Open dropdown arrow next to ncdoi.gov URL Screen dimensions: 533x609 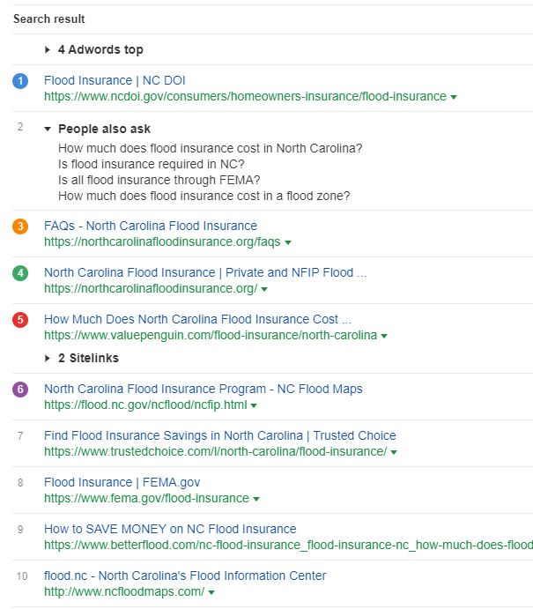tap(454, 97)
